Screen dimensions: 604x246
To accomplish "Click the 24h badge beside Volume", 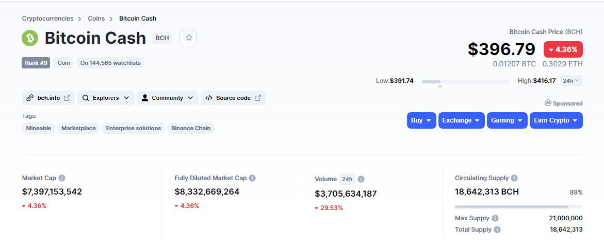I will (x=347, y=179).
